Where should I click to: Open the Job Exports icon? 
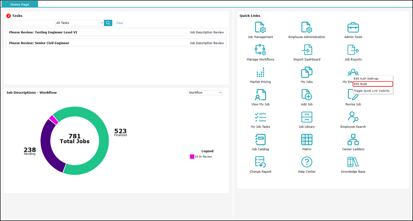pos(353,50)
